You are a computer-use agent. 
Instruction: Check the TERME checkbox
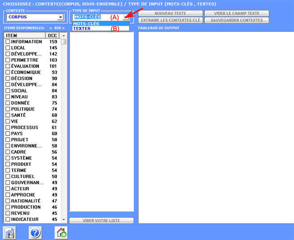pos(8,170)
